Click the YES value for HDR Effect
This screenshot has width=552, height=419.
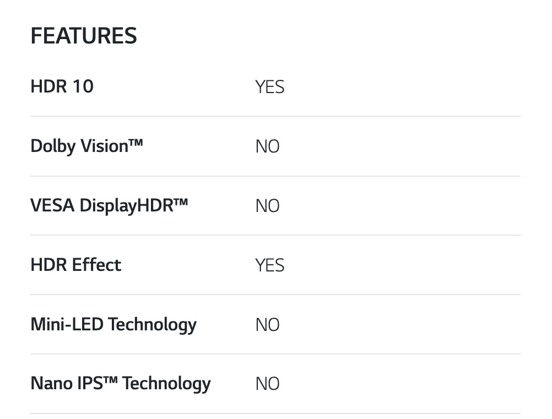269,265
